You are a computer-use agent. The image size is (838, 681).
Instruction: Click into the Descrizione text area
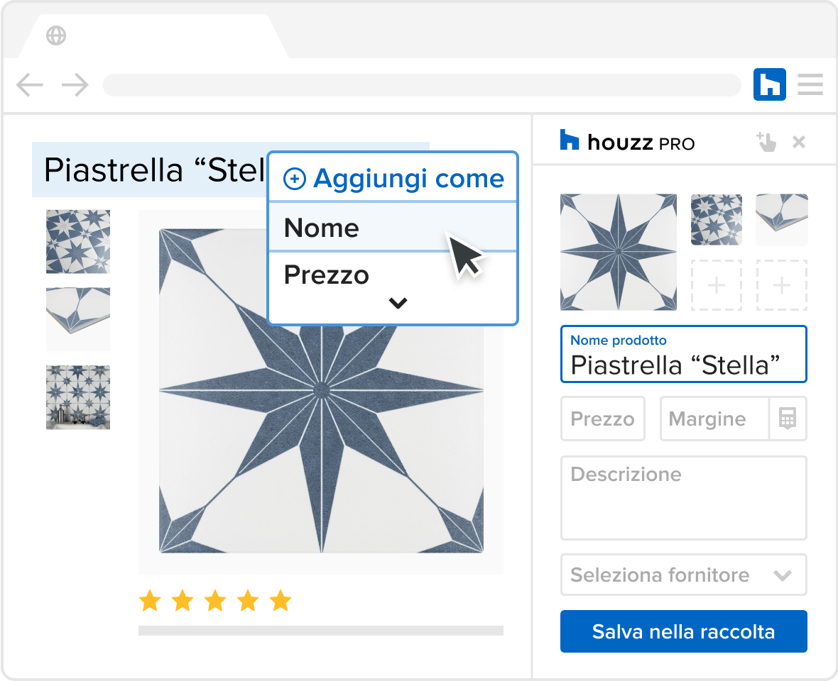(x=684, y=498)
